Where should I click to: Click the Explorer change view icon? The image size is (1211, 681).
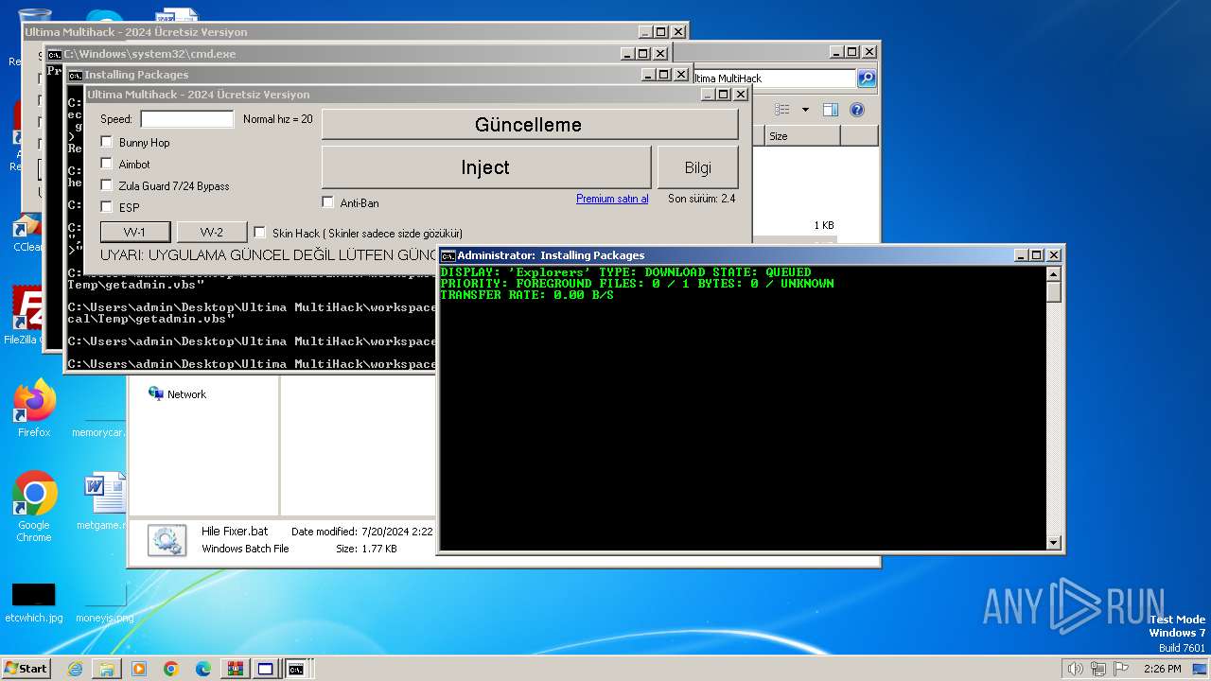point(782,110)
